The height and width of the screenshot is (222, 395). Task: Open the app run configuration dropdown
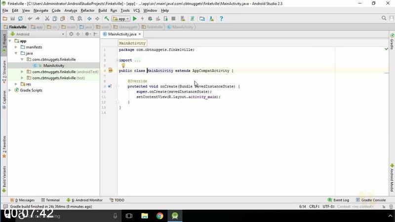click(121, 19)
